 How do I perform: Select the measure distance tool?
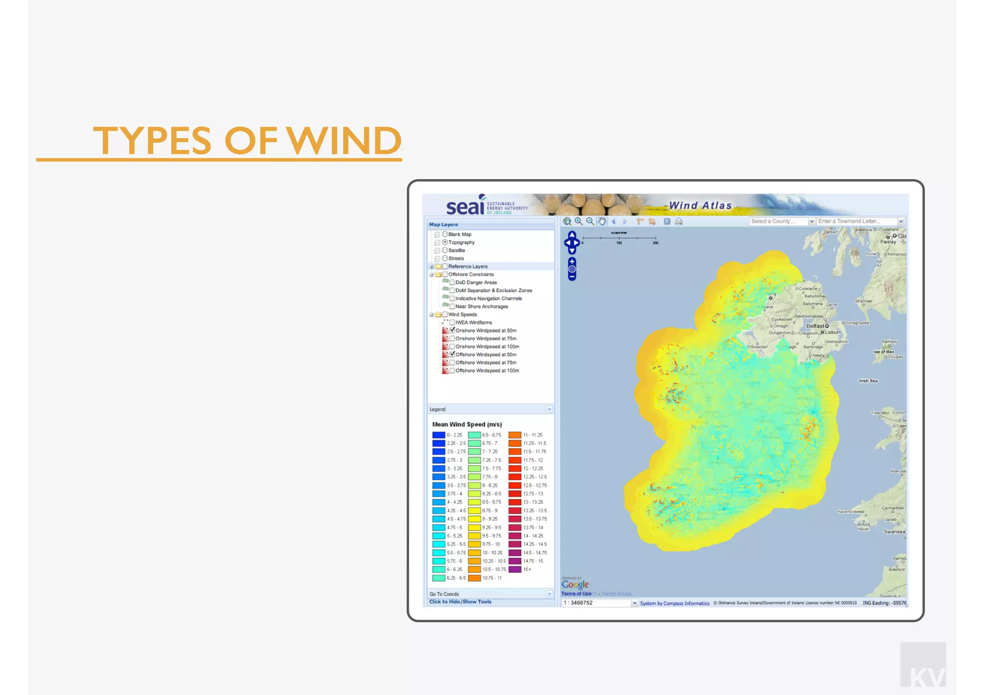click(640, 221)
